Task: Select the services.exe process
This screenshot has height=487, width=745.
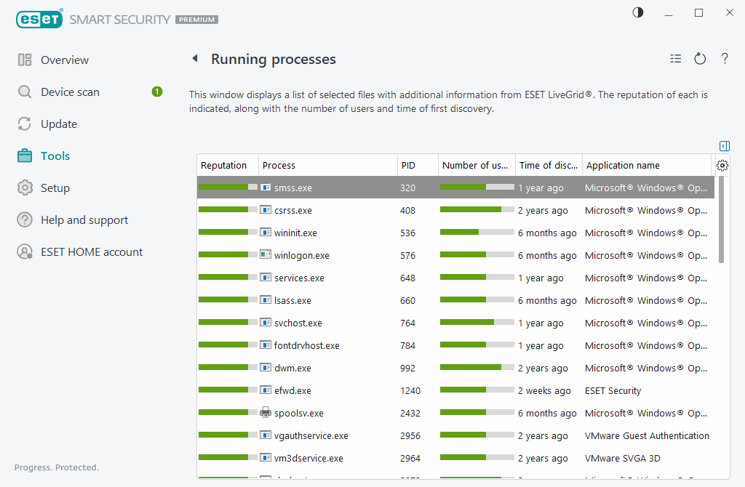Action: tap(455, 278)
